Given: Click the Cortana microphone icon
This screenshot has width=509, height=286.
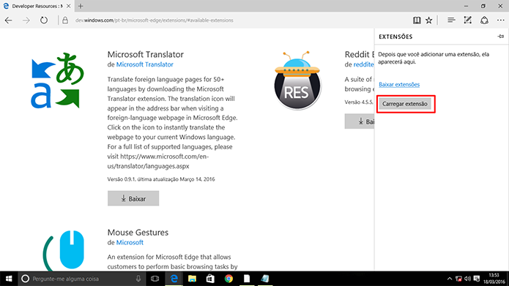Looking at the screenshot, I should [138, 279].
